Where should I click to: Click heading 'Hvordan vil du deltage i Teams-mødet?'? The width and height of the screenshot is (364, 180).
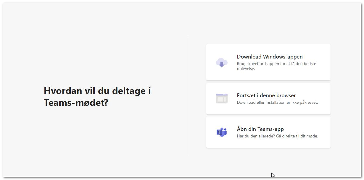click(x=97, y=97)
